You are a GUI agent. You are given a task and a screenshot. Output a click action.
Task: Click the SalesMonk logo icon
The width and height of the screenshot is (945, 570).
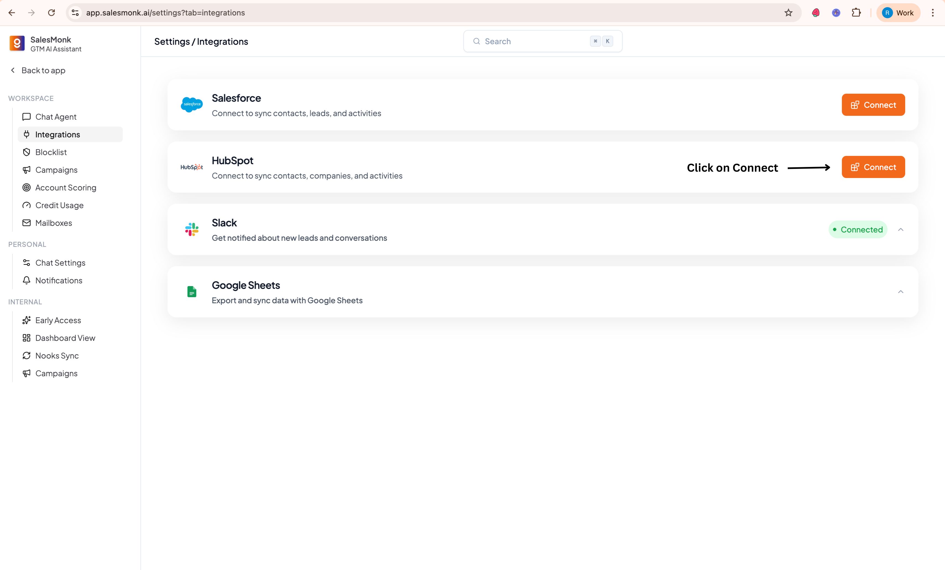point(17,43)
